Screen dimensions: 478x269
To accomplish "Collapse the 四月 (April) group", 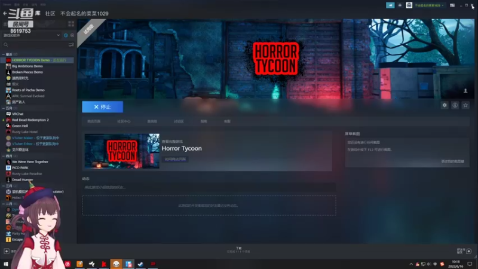I will 4,156.
